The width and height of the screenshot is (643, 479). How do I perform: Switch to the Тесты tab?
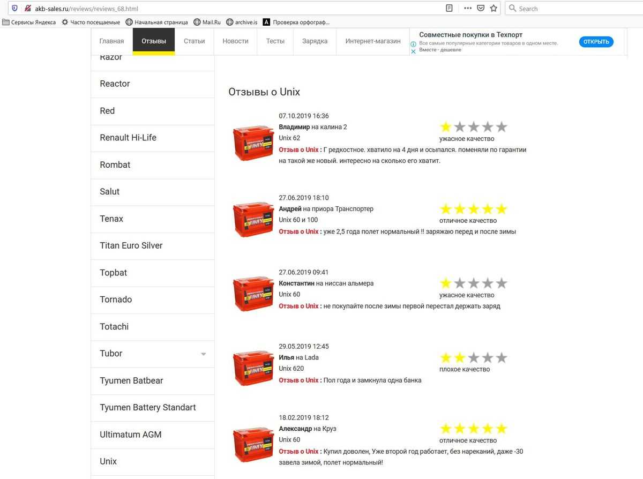pos(275,41)
